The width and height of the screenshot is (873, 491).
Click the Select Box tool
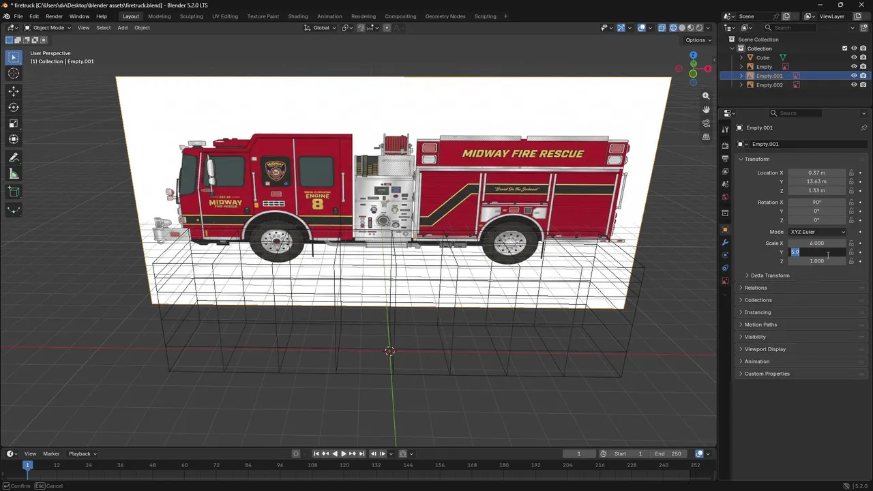point(14,57)
